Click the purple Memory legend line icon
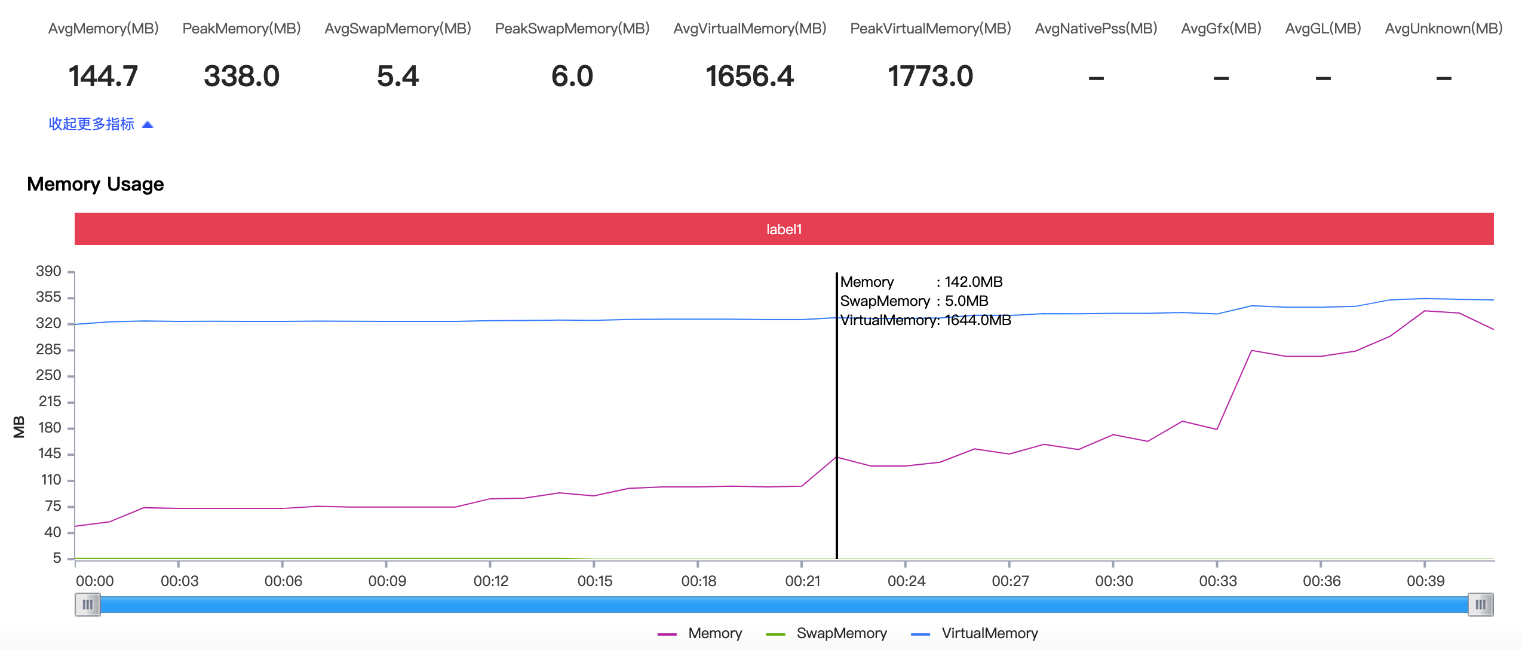Viewport: 1522px width, 650px height. (667, 634)
